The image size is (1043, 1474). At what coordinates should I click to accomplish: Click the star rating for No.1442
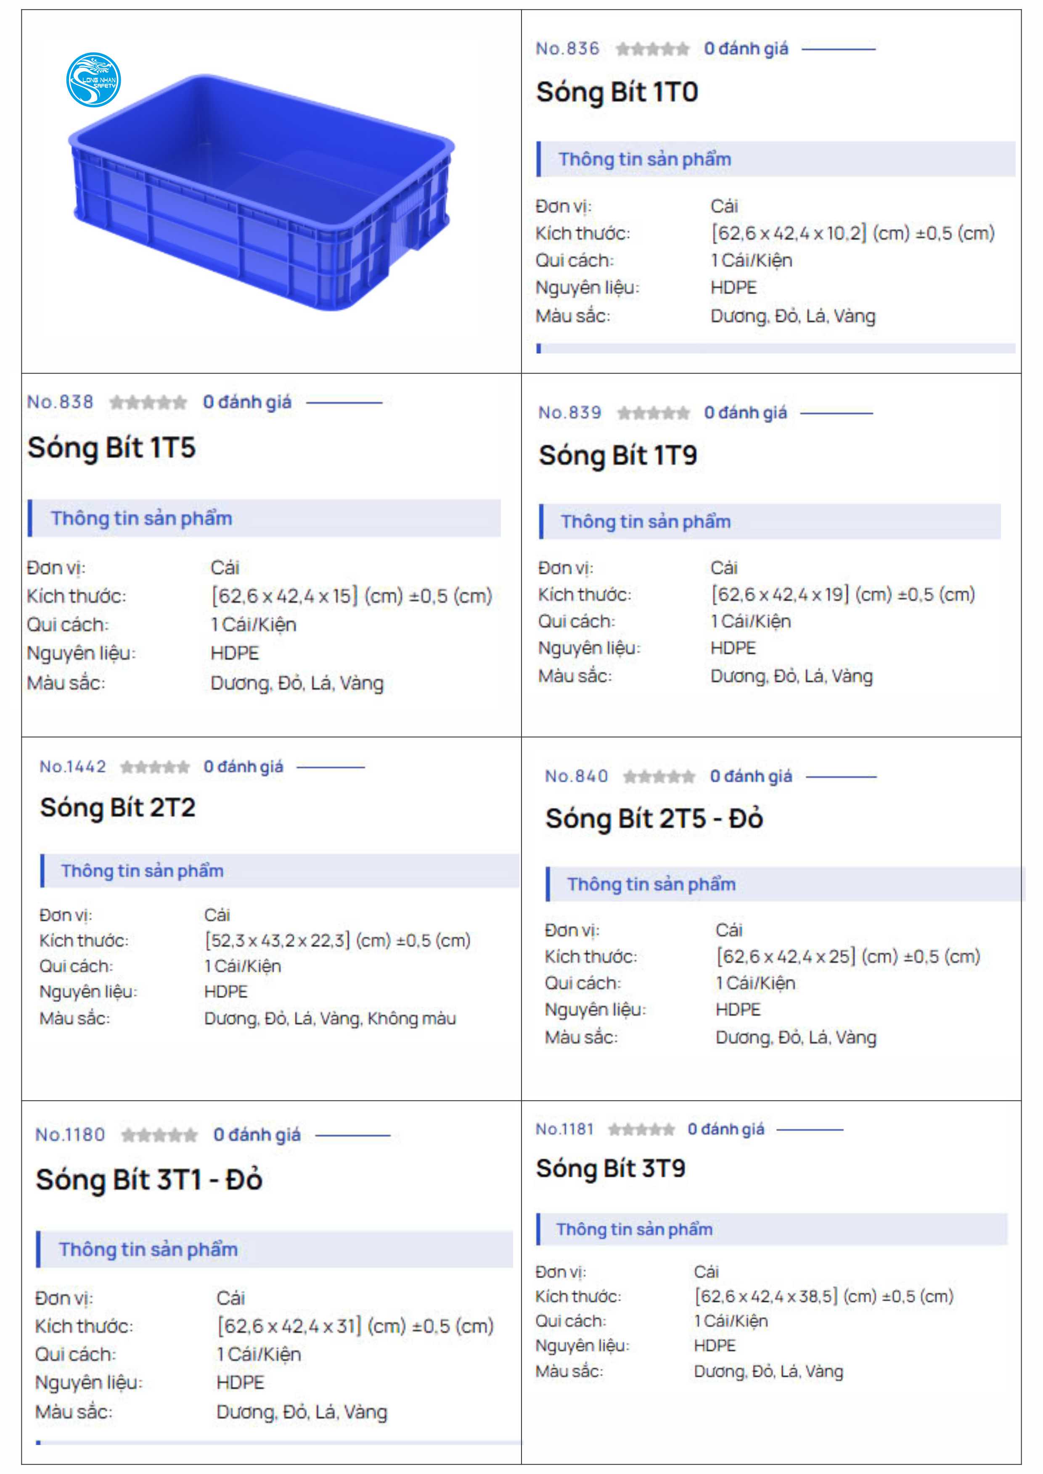coord(156,767)
